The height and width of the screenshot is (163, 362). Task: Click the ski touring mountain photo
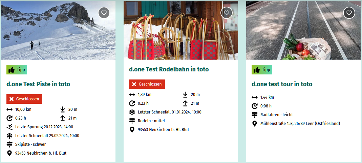58,31
